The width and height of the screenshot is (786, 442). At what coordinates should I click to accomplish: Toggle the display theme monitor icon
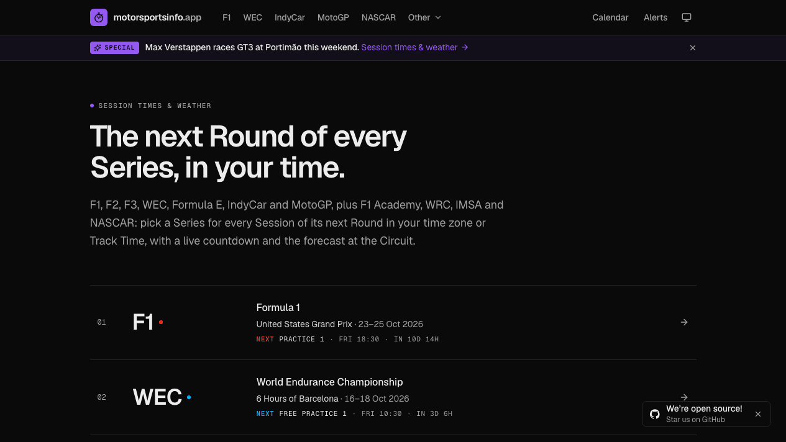687,17
